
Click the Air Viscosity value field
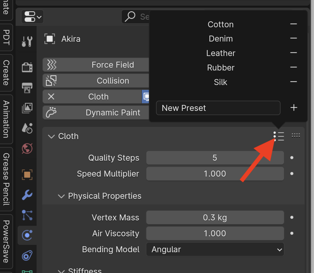(x=215, y=233)
